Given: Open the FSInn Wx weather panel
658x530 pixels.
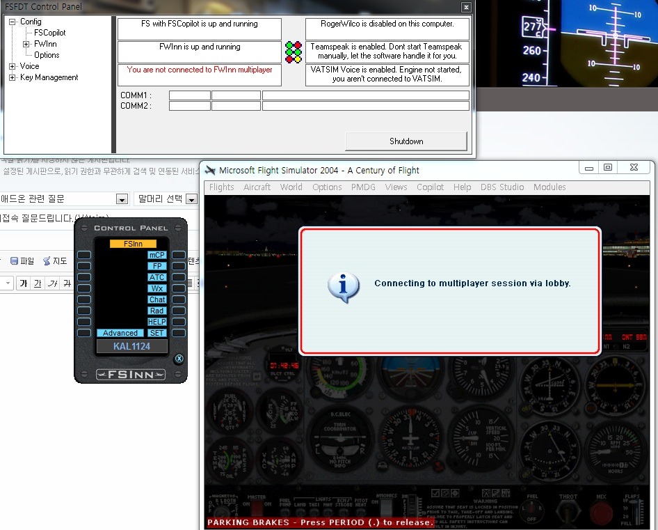Looking at the screenshot, I should pos(157,288).
